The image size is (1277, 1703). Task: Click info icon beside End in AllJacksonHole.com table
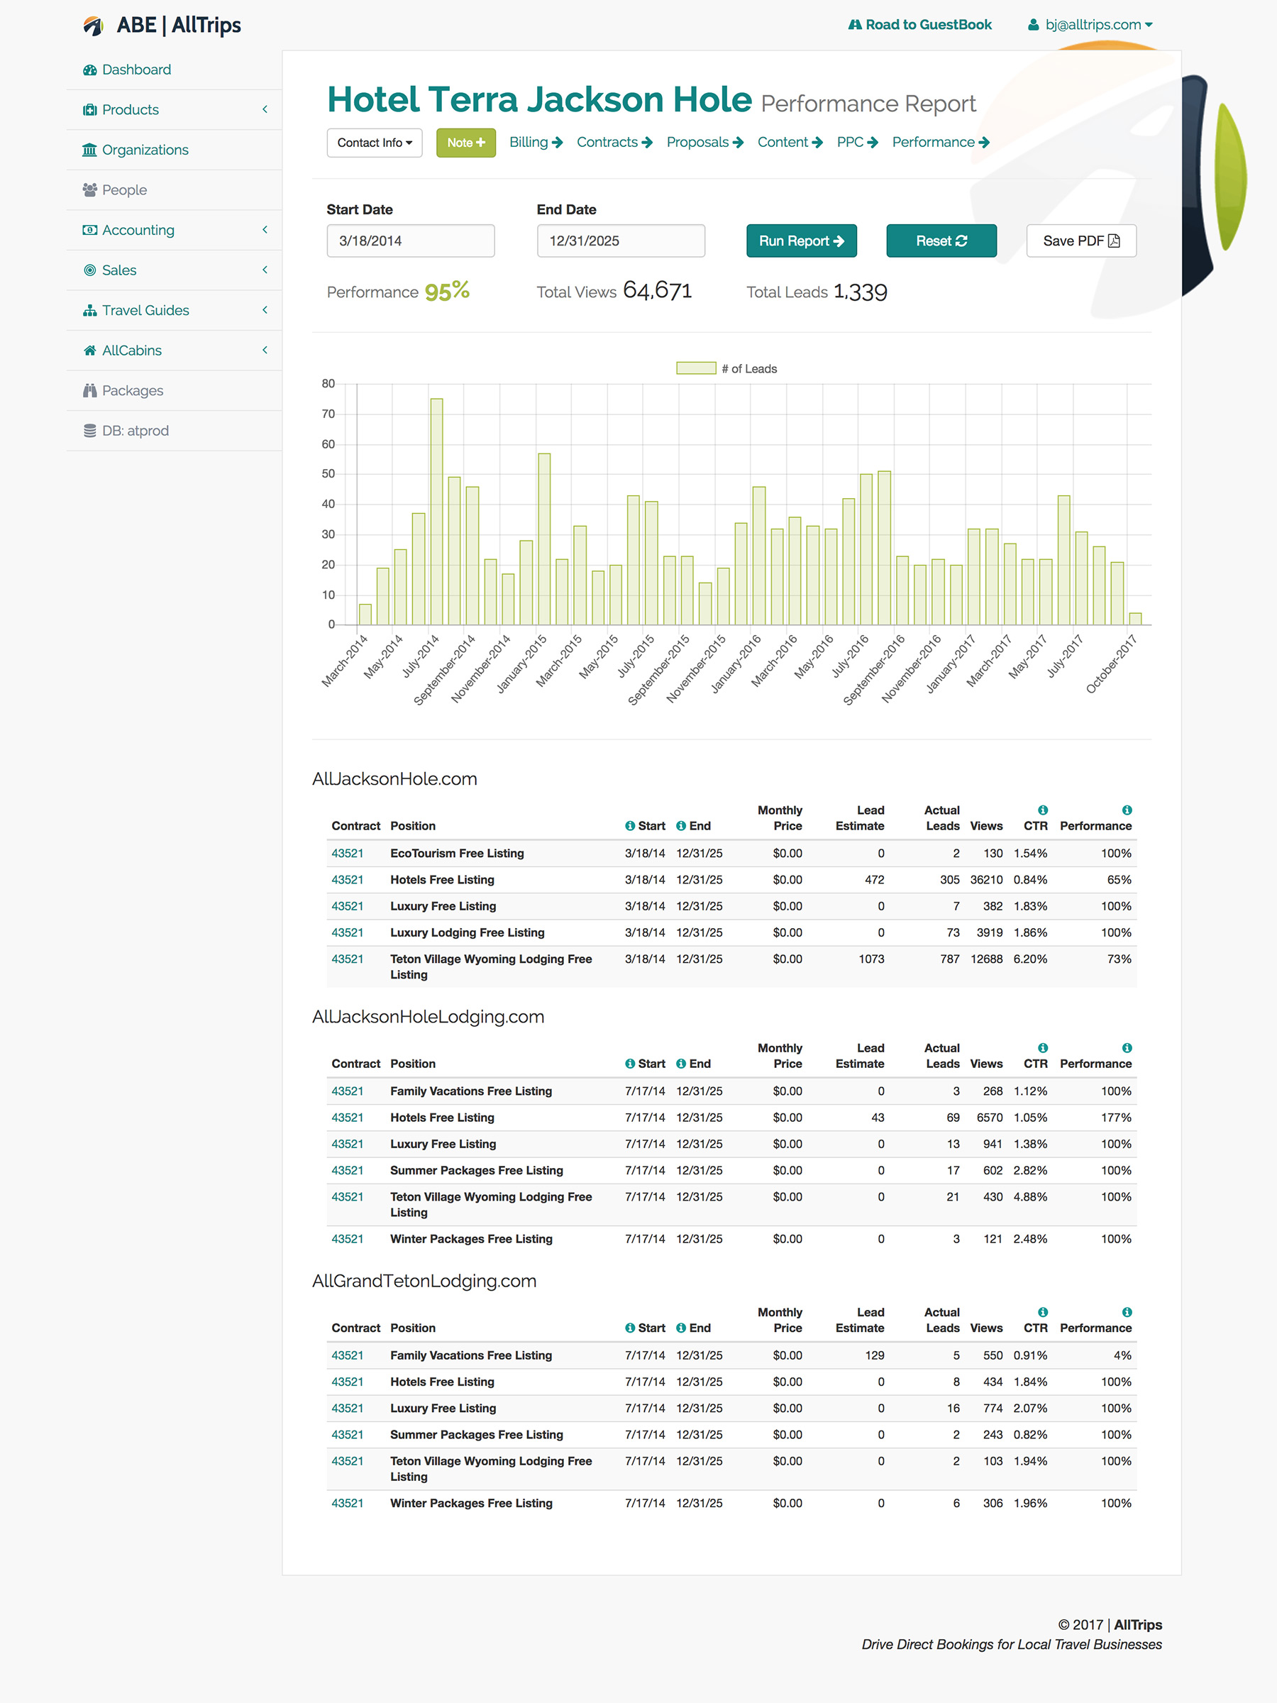click(x=680, y=826)
